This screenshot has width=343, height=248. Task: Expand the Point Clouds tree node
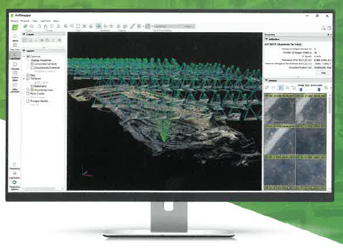(24, 94)
